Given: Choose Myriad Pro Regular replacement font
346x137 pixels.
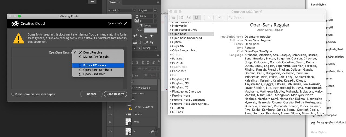Looking at the screenshot, I should [x=98, y=57].
